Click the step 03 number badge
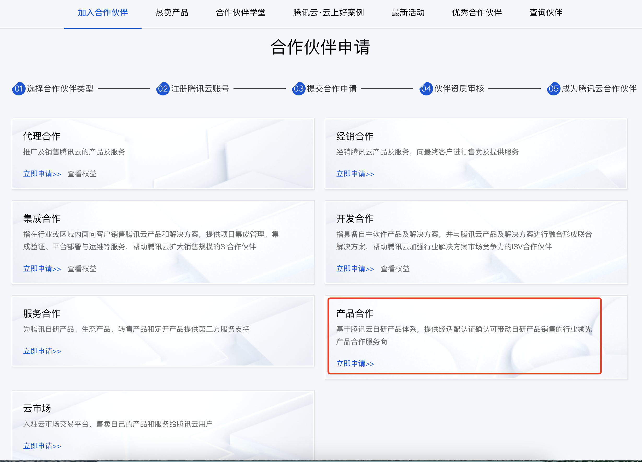The width and height of the screenshot is (642, 462). click(x=299, y=89)
